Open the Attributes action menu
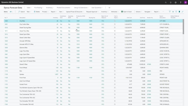The width and height of the screenshot is (188, 106). click(x=115, y=12)
